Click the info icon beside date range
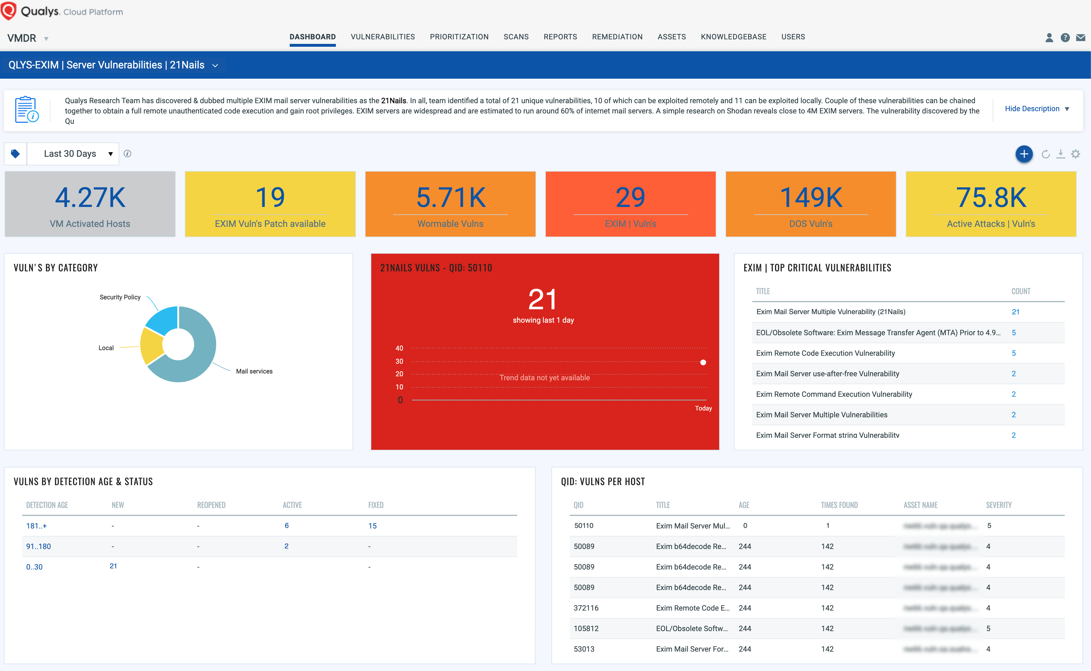This screenshot has height=671, width=1091. (127, 154)
